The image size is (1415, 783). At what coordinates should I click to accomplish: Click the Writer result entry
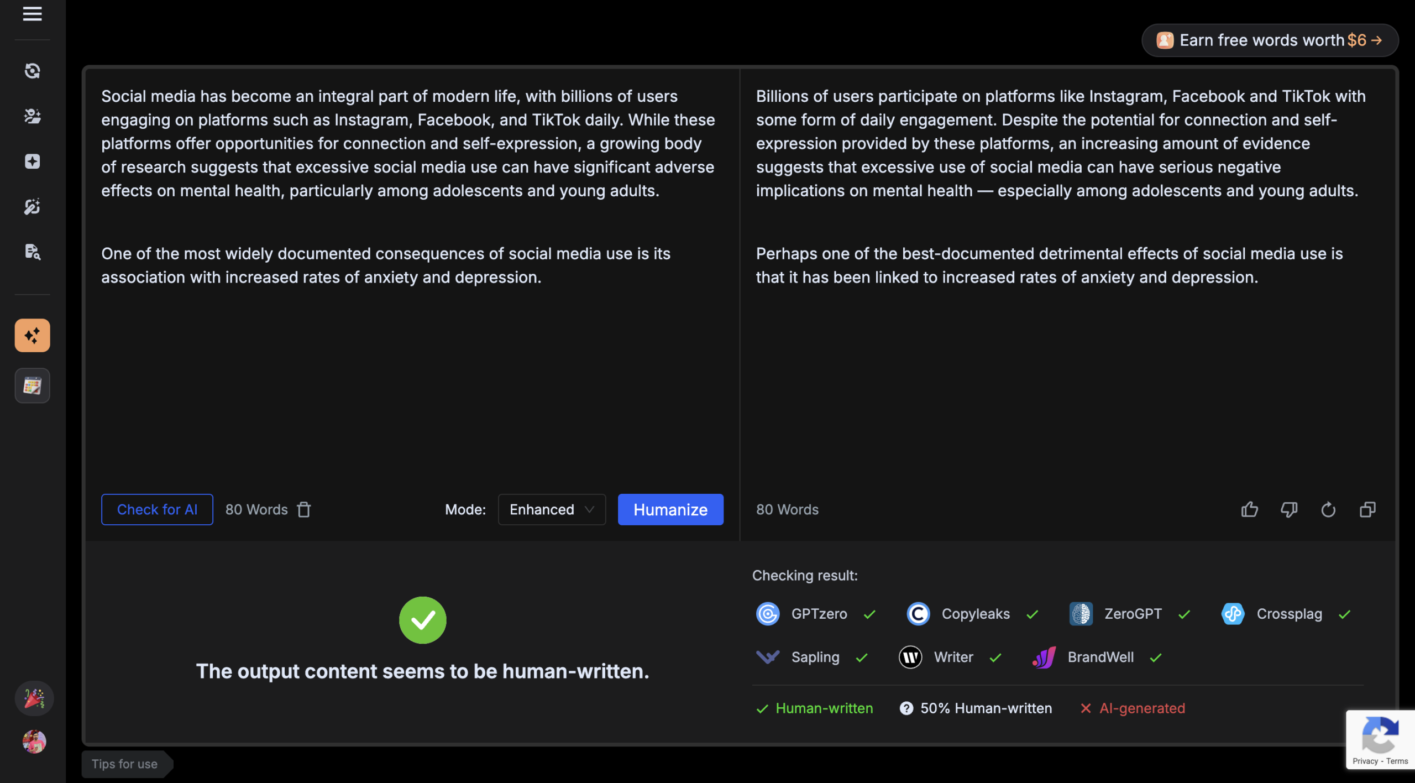tap(950, 657)
